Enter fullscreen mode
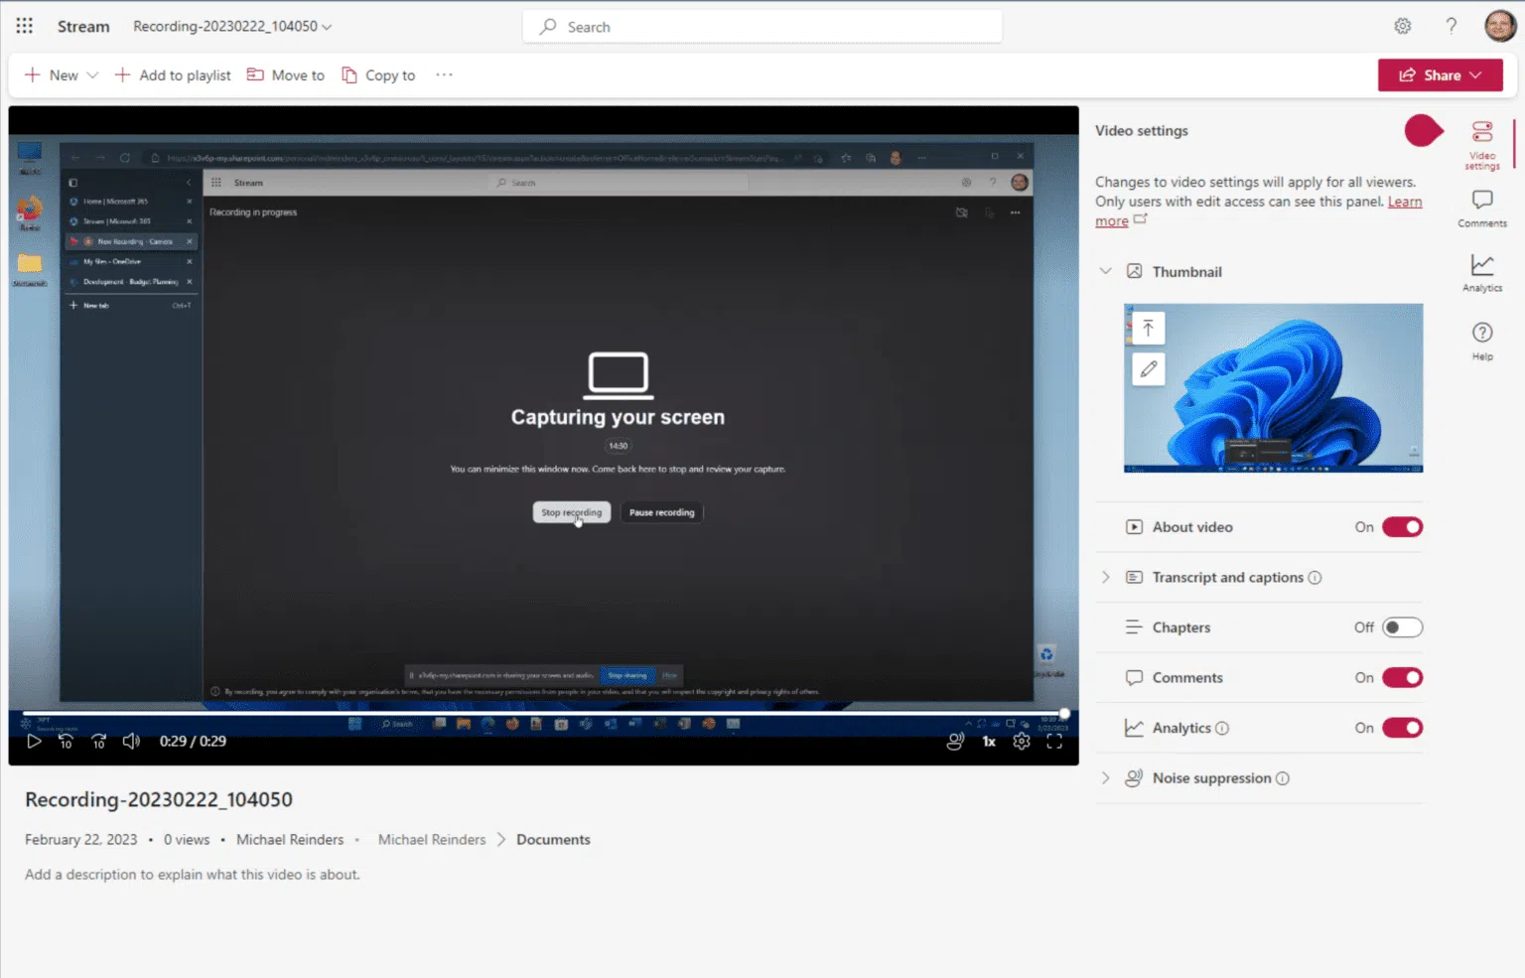1525x978 pixels. point(1054,741)
